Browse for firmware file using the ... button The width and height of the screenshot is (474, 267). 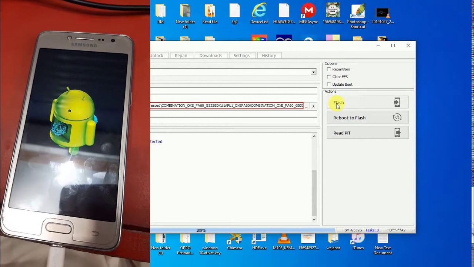click(306, 106)
